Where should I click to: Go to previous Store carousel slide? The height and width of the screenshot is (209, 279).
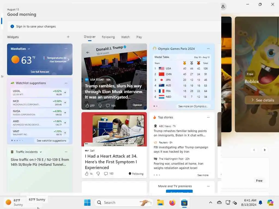[x=254, y=150]
